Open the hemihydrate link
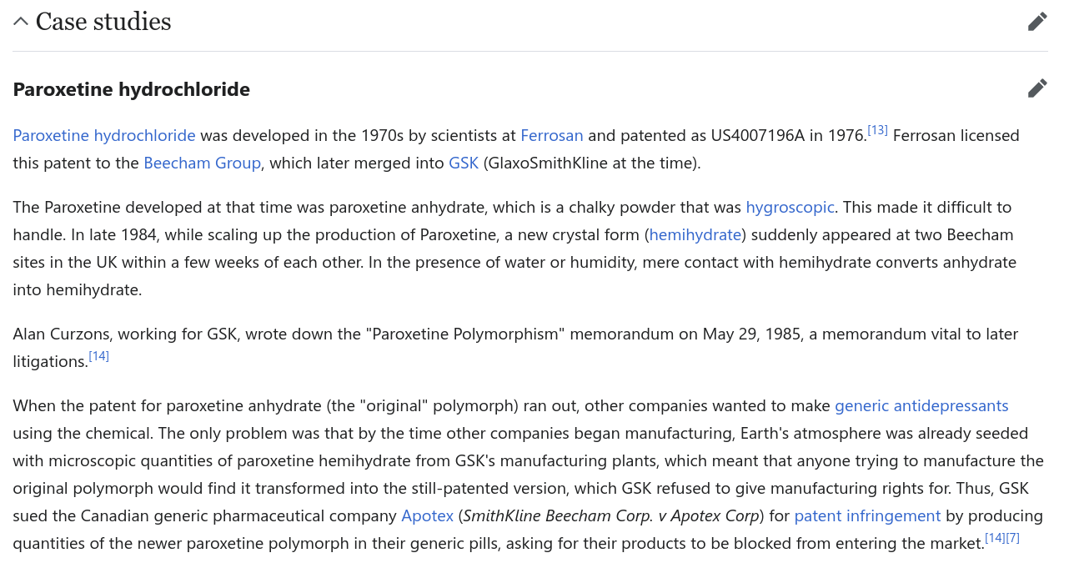 click(x=695, y=234)
